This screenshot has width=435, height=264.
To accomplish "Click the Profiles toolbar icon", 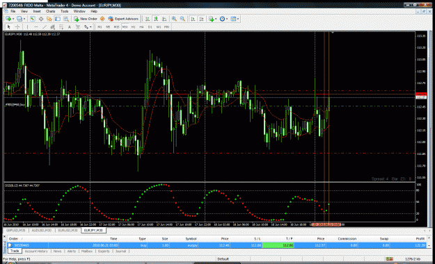I will [19, 19].
